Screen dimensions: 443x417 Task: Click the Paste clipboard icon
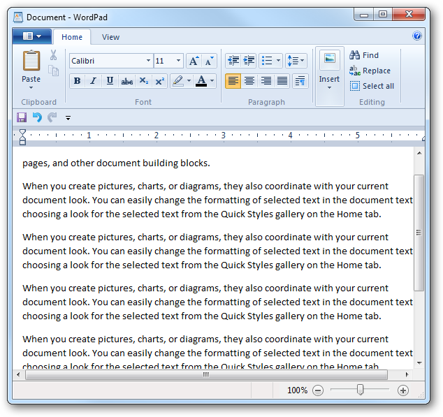pos(31,60)
